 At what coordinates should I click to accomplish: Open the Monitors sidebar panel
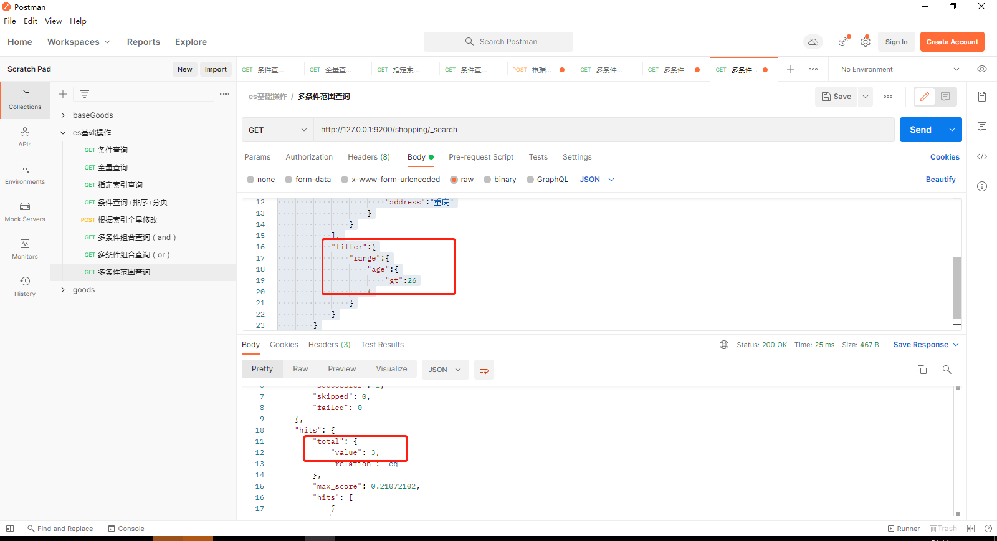coord(25,249)
